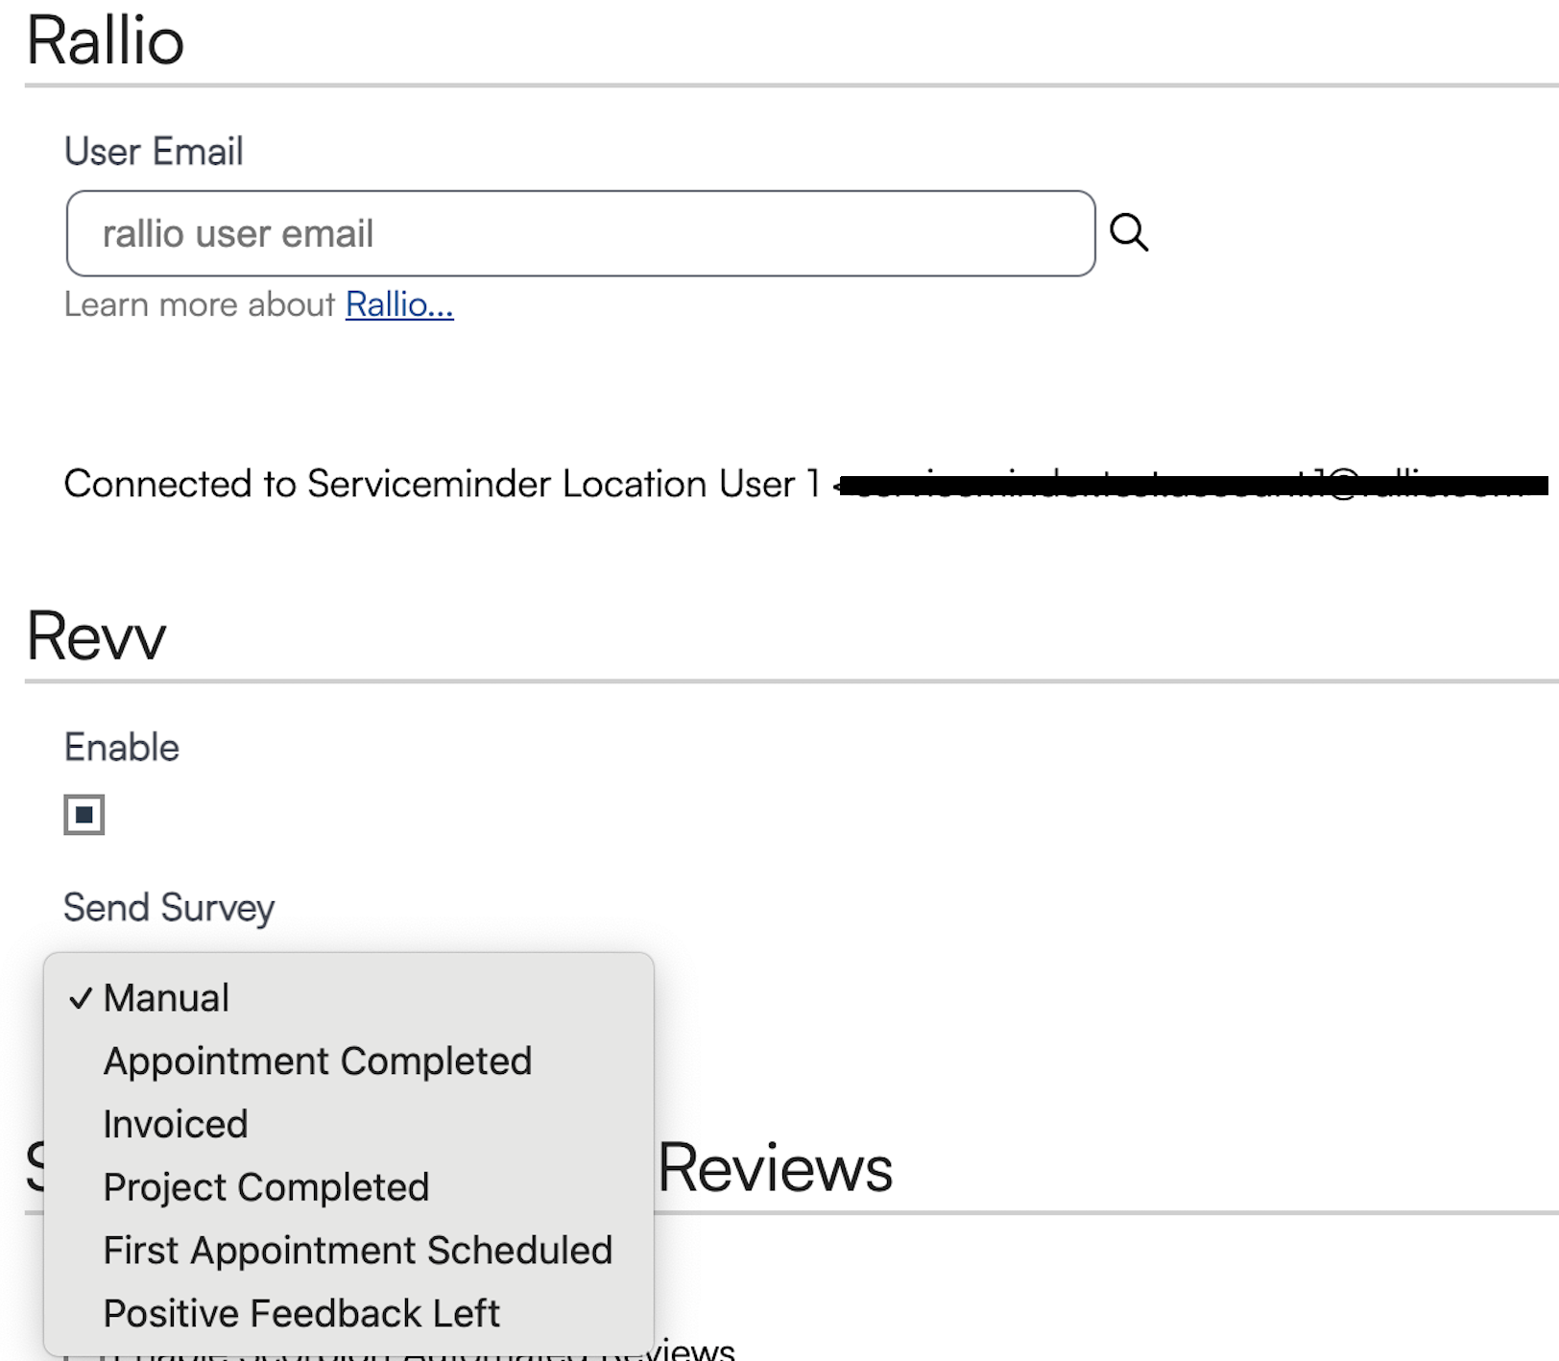Click the search magnifier icon beside User Email

pyautogui.click(x=1129, y=232)
